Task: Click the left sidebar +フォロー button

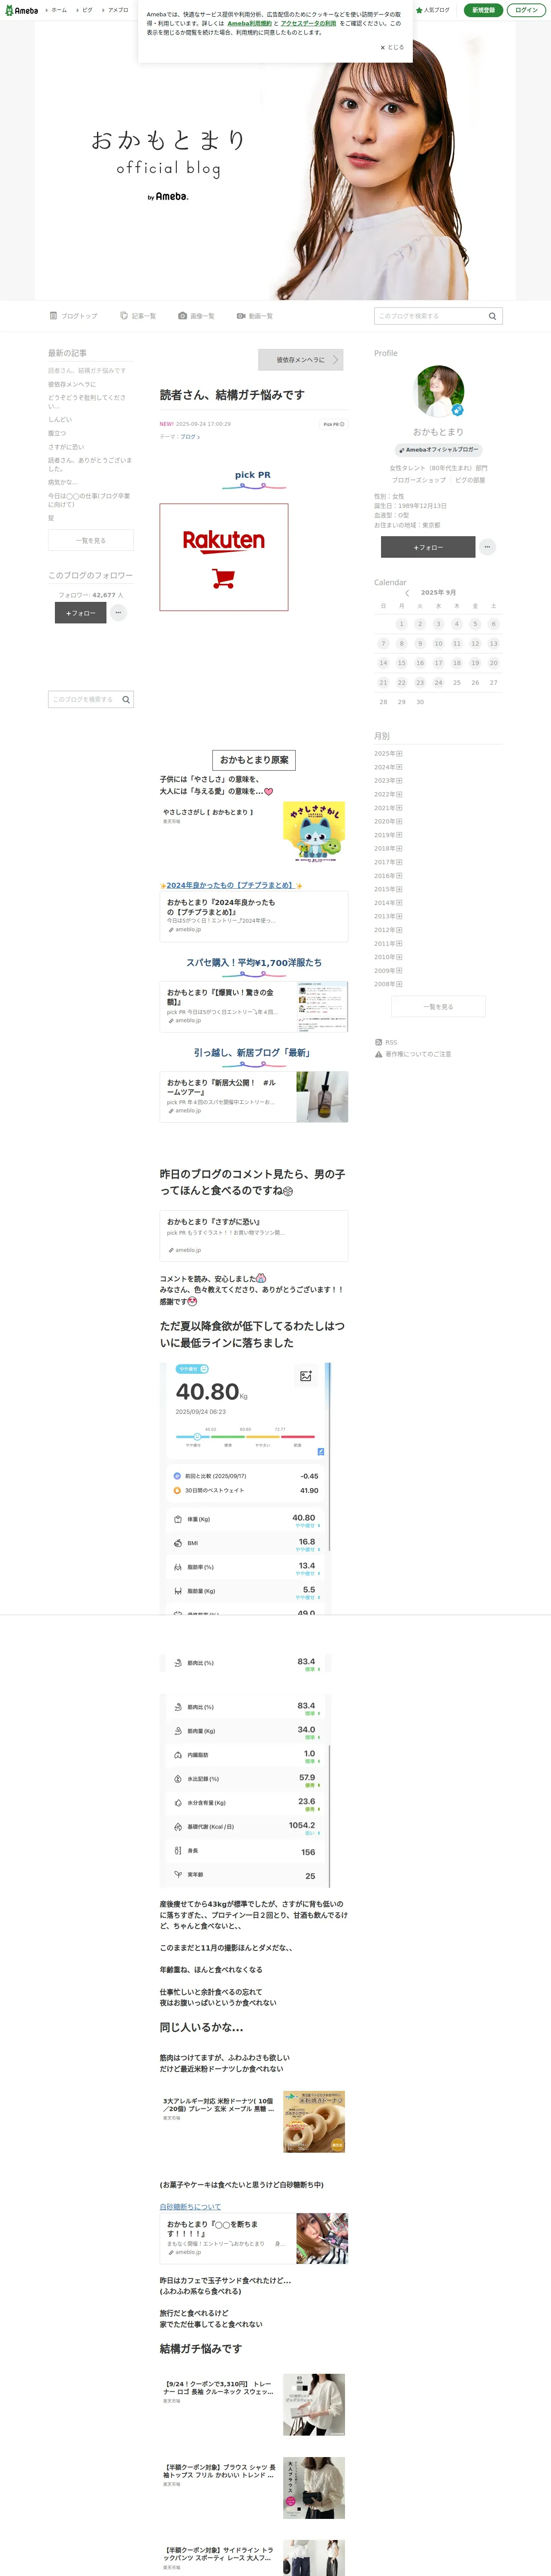Action: [x=80, y=613]
